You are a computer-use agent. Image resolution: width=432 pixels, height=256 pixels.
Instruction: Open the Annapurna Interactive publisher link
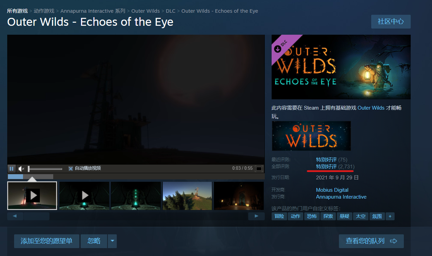(x=341, y=197)
